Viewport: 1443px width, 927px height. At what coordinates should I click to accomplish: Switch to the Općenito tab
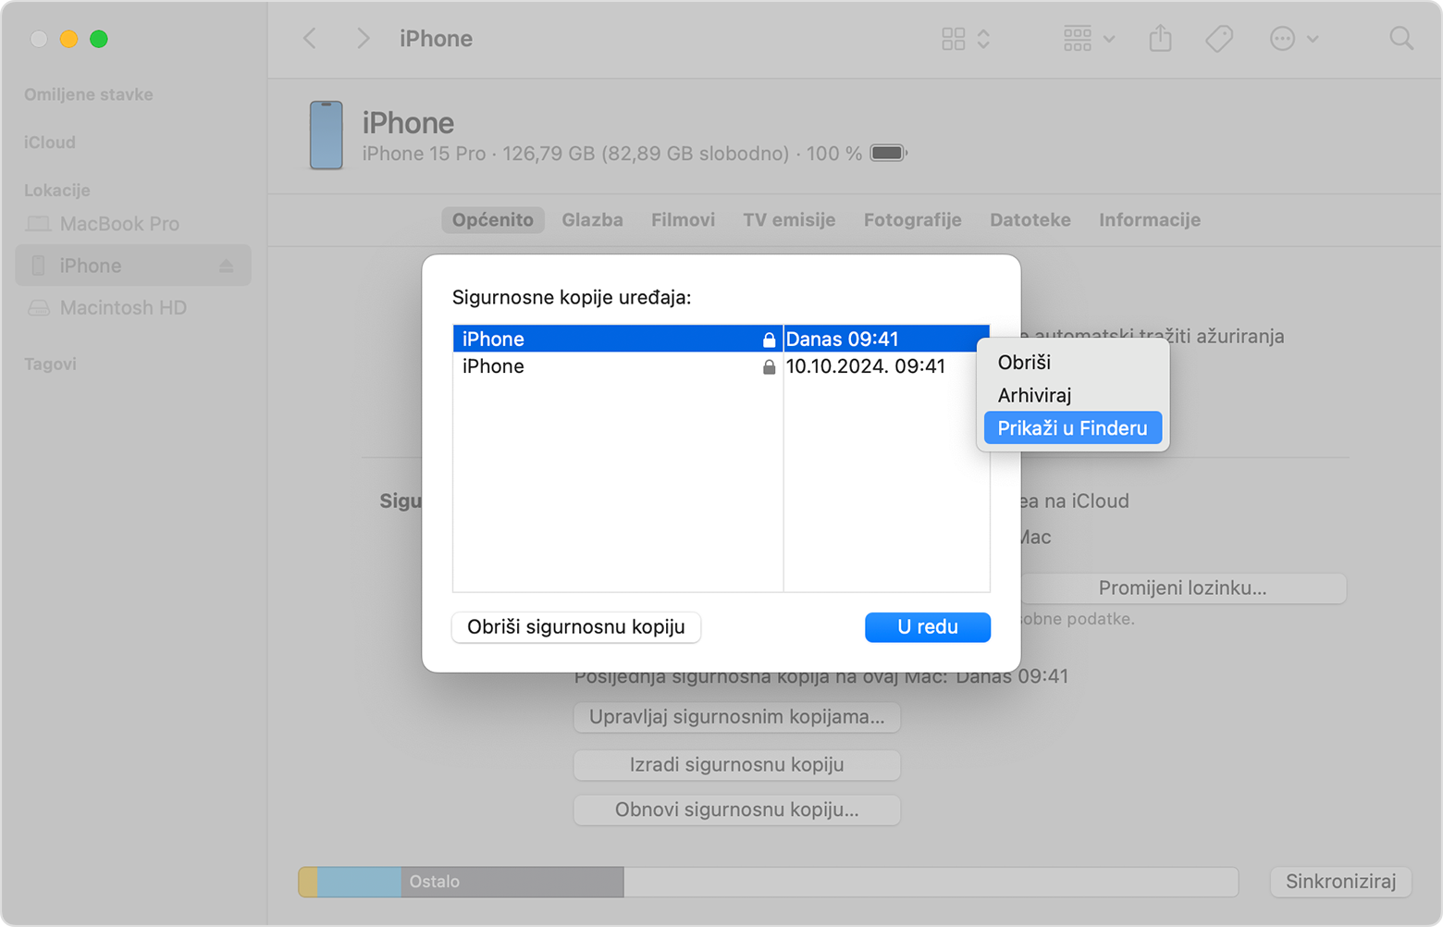(x=493, y=219)
